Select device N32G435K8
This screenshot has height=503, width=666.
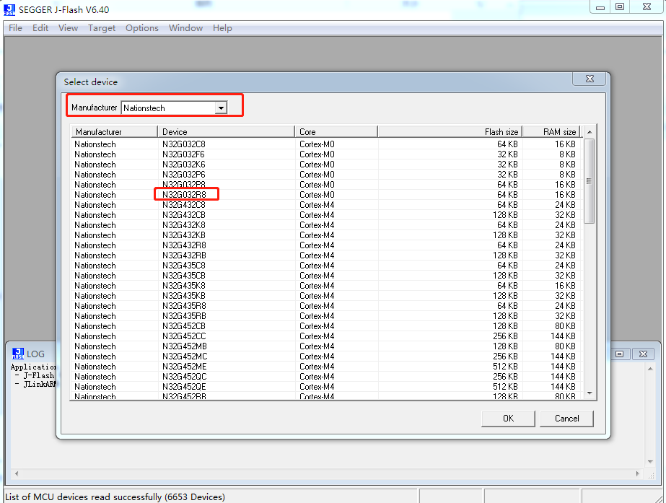[x=327, y=286]
